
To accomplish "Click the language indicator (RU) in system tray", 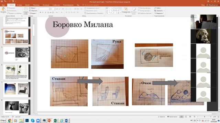I will [x=191, y=121].
